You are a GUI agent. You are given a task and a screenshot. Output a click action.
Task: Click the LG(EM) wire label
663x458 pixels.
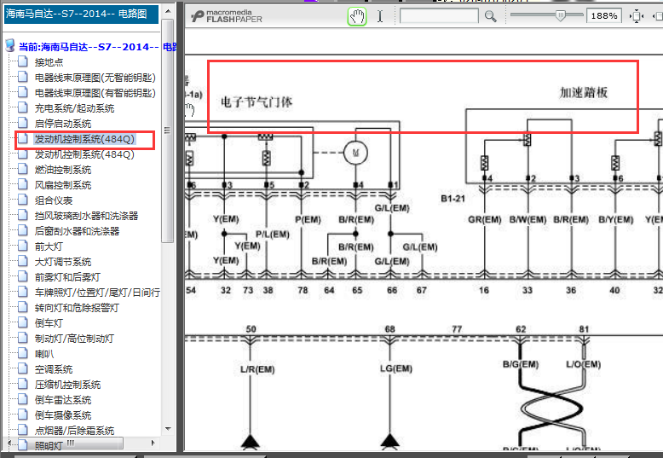pyautogui.click(x=396, y=368)
